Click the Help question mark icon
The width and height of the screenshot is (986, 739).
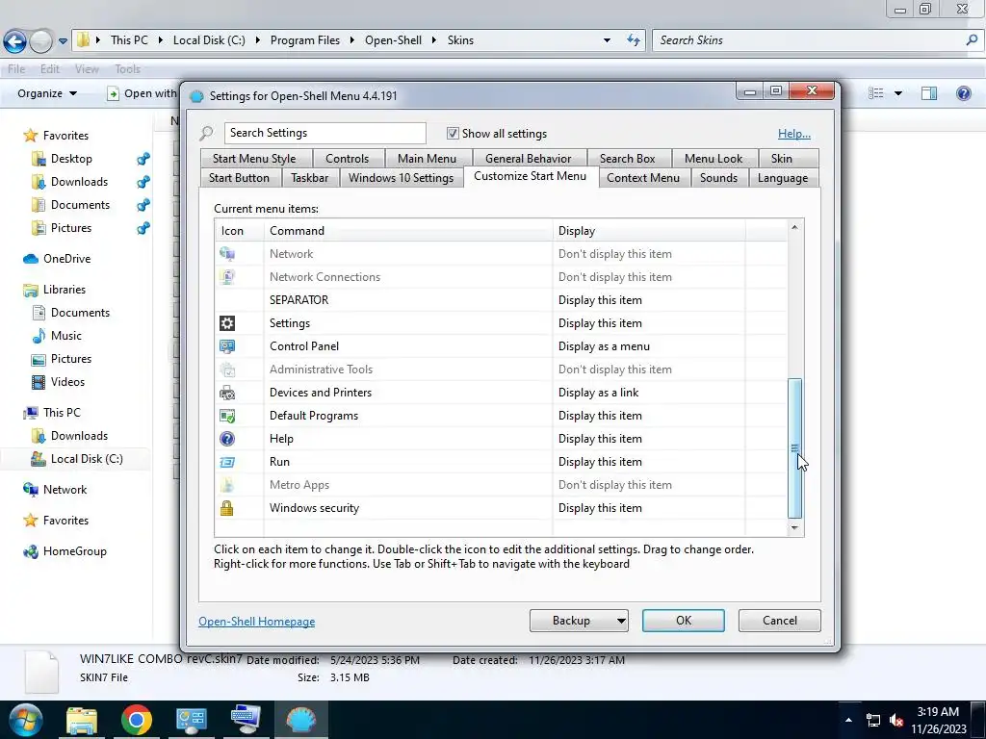tap(227, 439)
